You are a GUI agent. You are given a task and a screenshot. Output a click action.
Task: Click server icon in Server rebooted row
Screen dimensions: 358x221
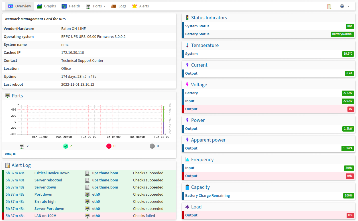click(x=88, y=180)
